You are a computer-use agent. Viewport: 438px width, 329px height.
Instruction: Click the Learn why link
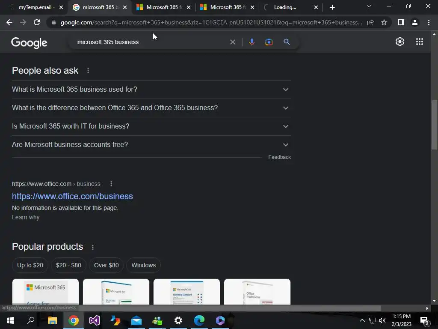26,217
